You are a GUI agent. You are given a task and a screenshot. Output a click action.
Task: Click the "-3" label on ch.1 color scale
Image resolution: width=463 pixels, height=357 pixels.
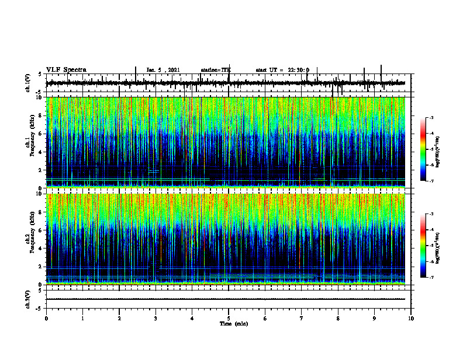pyautogui.click(x=431, y=117)
